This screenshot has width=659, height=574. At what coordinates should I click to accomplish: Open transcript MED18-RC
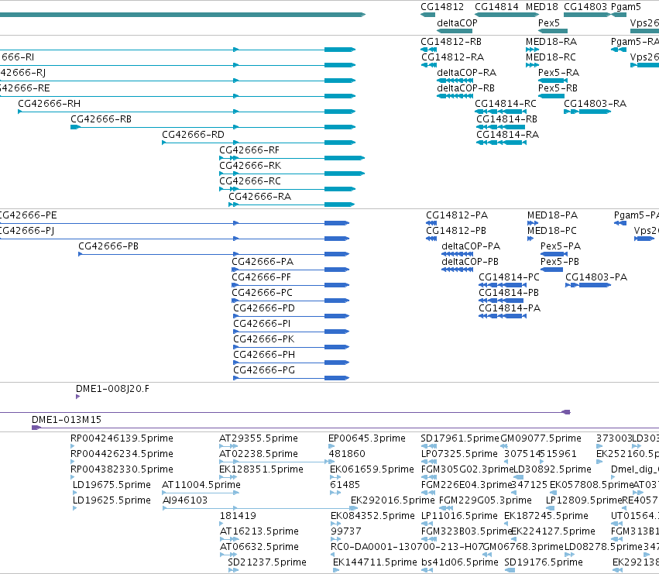551,57
